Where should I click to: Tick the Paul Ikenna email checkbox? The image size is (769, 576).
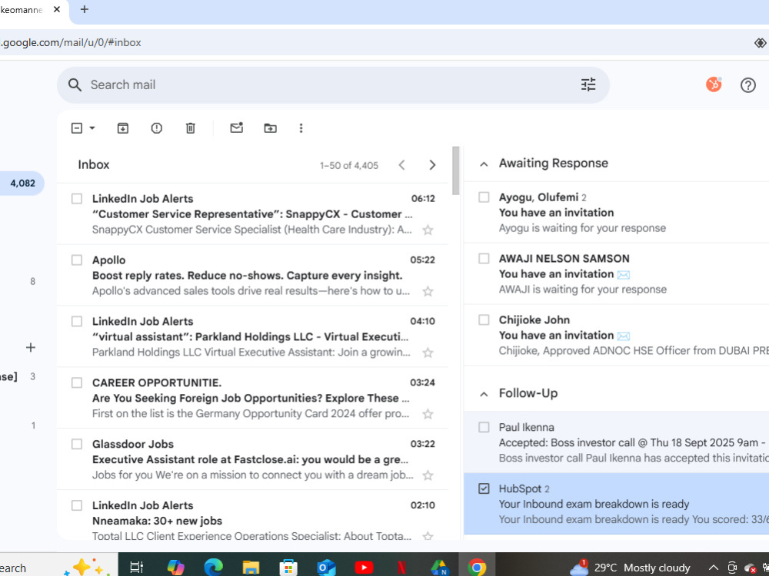click(484, 427)
